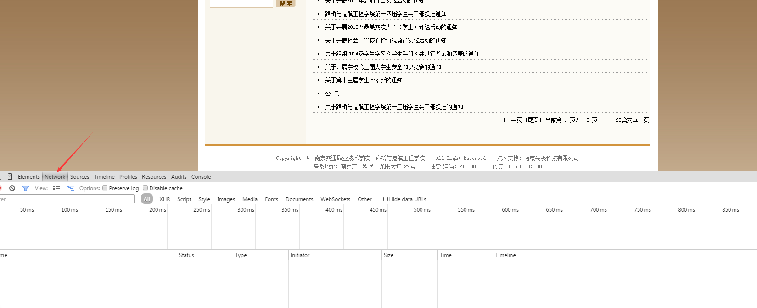Sort requests by Size column header
757x308 pixels.
coord(388,255)
